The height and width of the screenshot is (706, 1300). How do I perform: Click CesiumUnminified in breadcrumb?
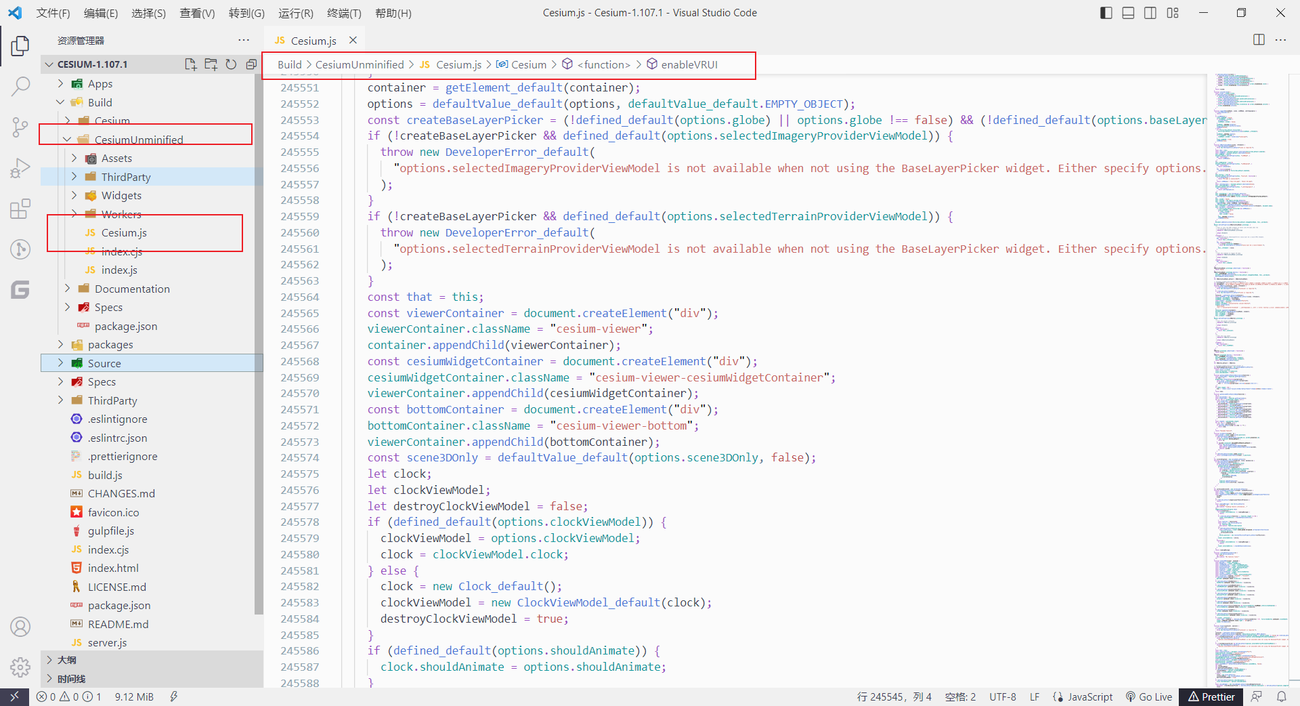(x=360, y=64)
